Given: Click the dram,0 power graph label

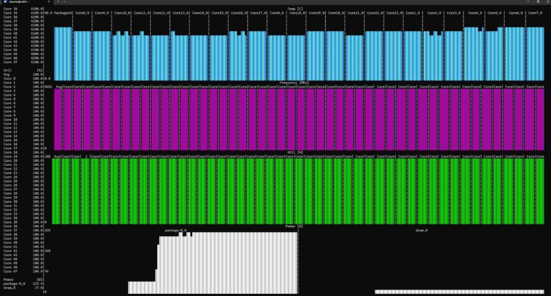Looking at the screenshot, I should click(x=422, y=230).
